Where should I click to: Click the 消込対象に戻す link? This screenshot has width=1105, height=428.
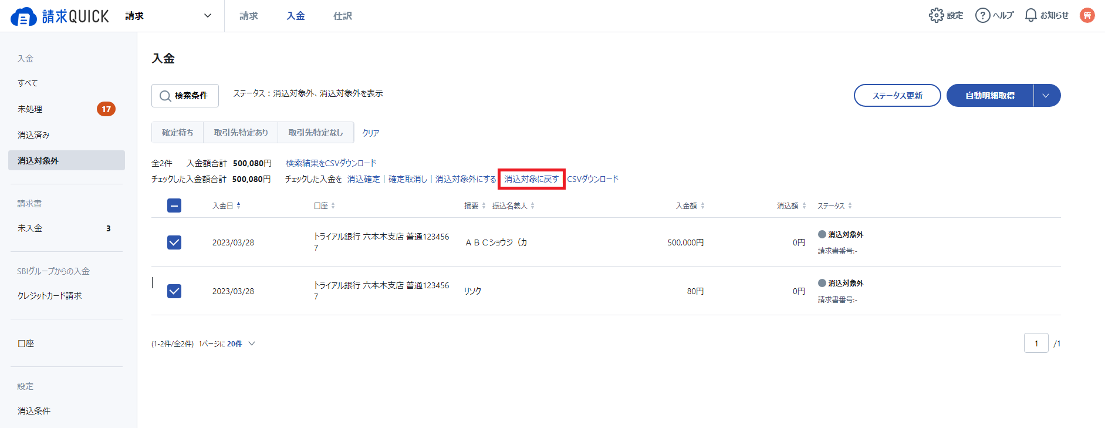532,179
